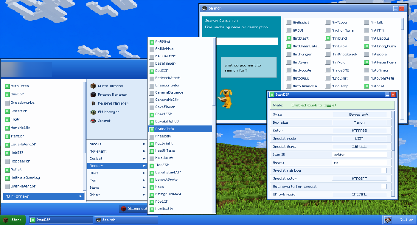The width and height of the screenshot is (417, 225).
Task: Toggle Flight in pinned programs
Action: [8, 120]
